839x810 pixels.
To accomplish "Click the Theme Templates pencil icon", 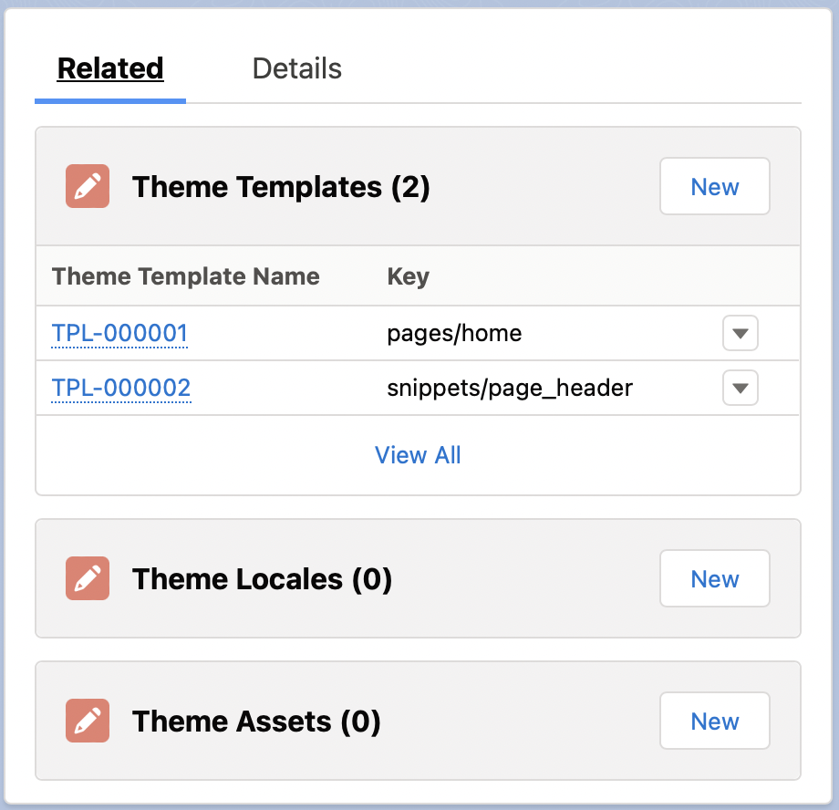I will coord(88,186).
